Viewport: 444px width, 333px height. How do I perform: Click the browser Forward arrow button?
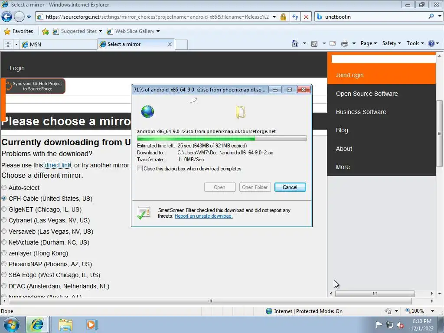tap(19, 17)
